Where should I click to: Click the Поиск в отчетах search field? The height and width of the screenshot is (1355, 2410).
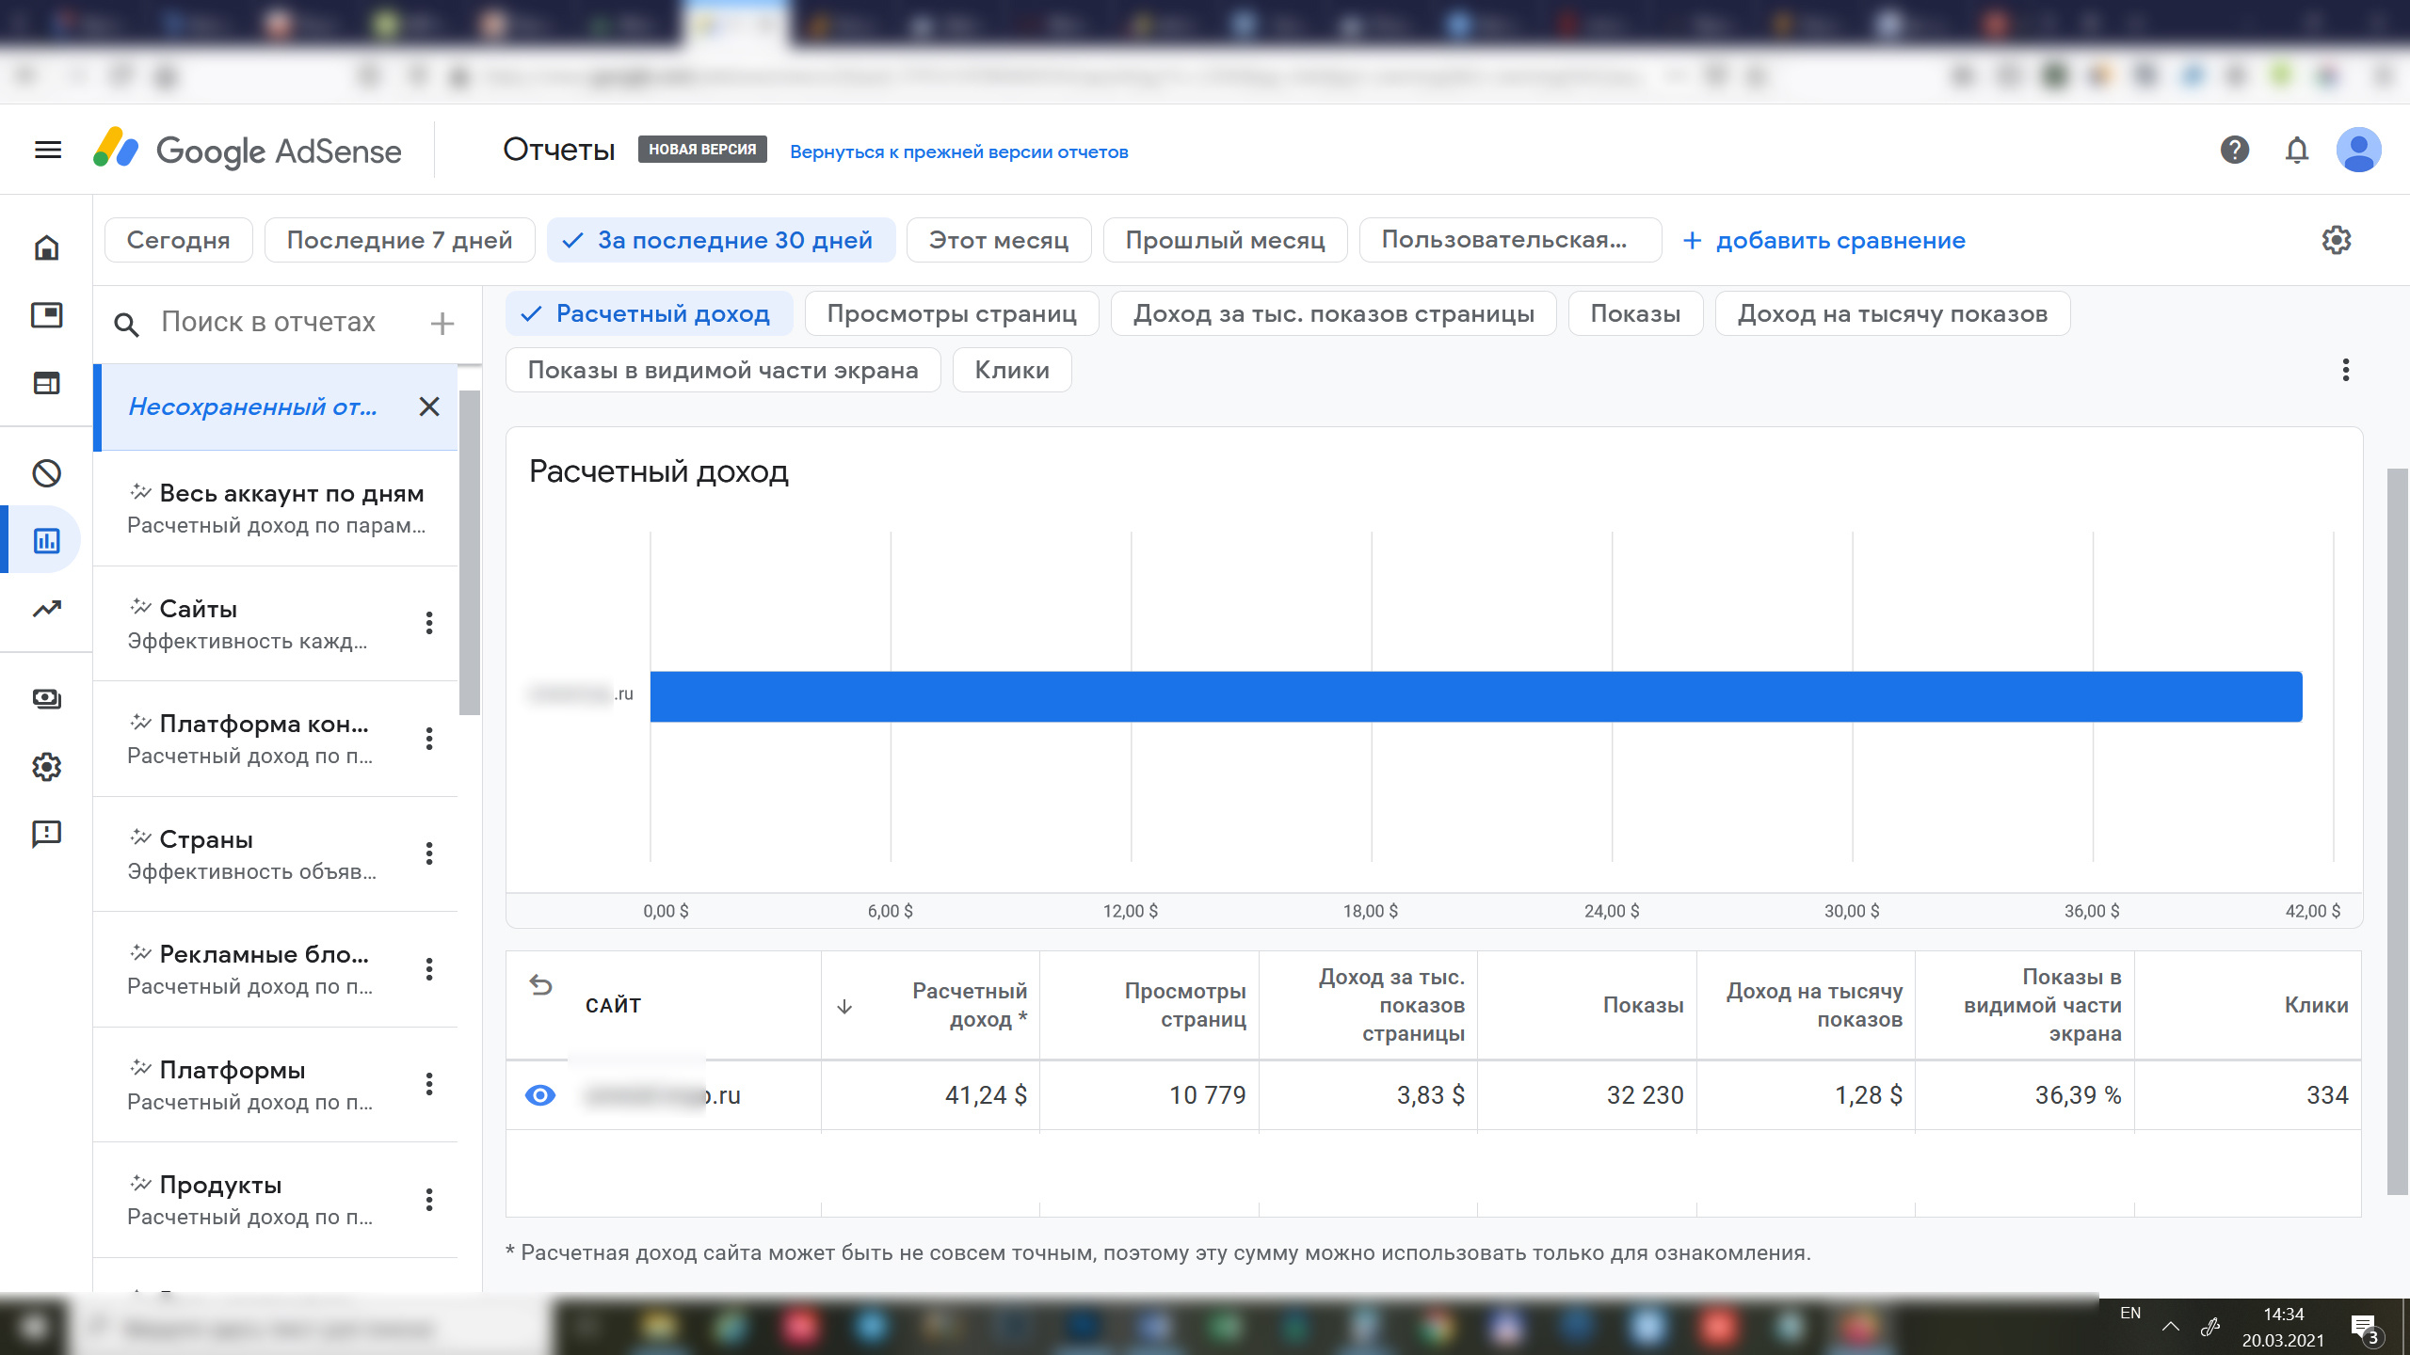pos(268,323)
